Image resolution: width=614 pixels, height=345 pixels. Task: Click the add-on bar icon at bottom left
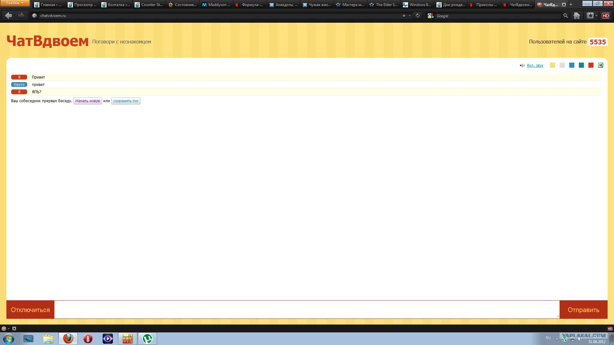click(x=4, y=328)
